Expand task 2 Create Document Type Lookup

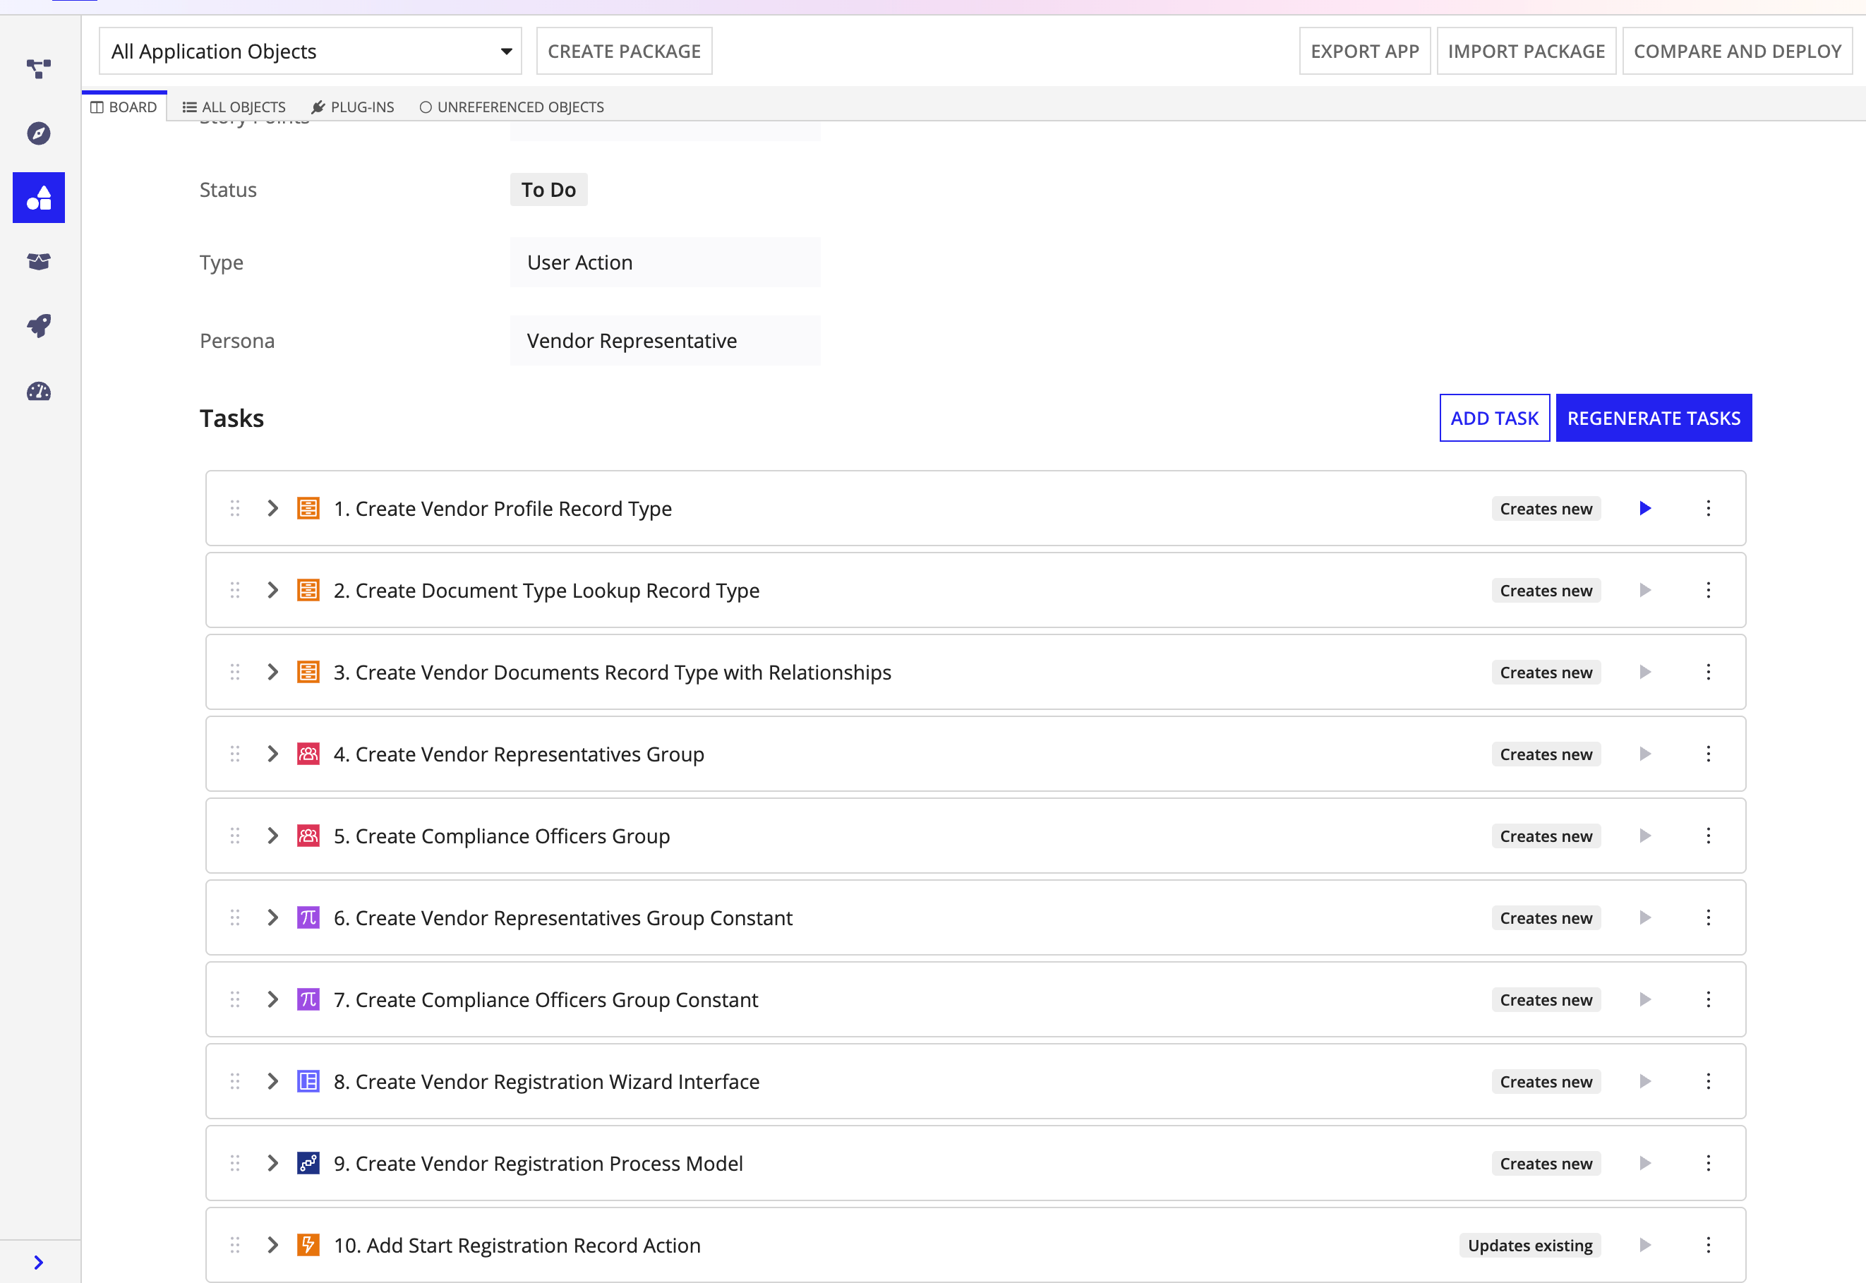[x=272, y=590]
